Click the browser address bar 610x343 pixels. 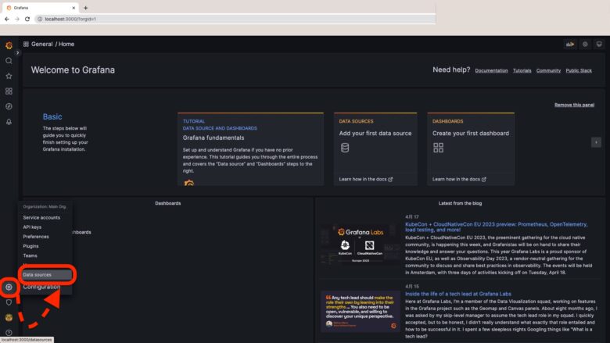(235, 19)
